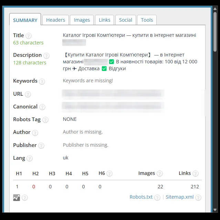Viewport: 220px width, 220px height.
Task: Click the help icon next to Description
Action: [x=46, y=56]
